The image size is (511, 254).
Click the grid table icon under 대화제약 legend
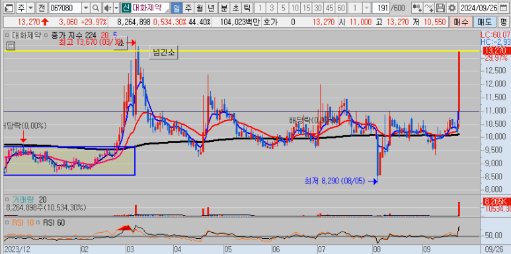click(x=11, y=46)
